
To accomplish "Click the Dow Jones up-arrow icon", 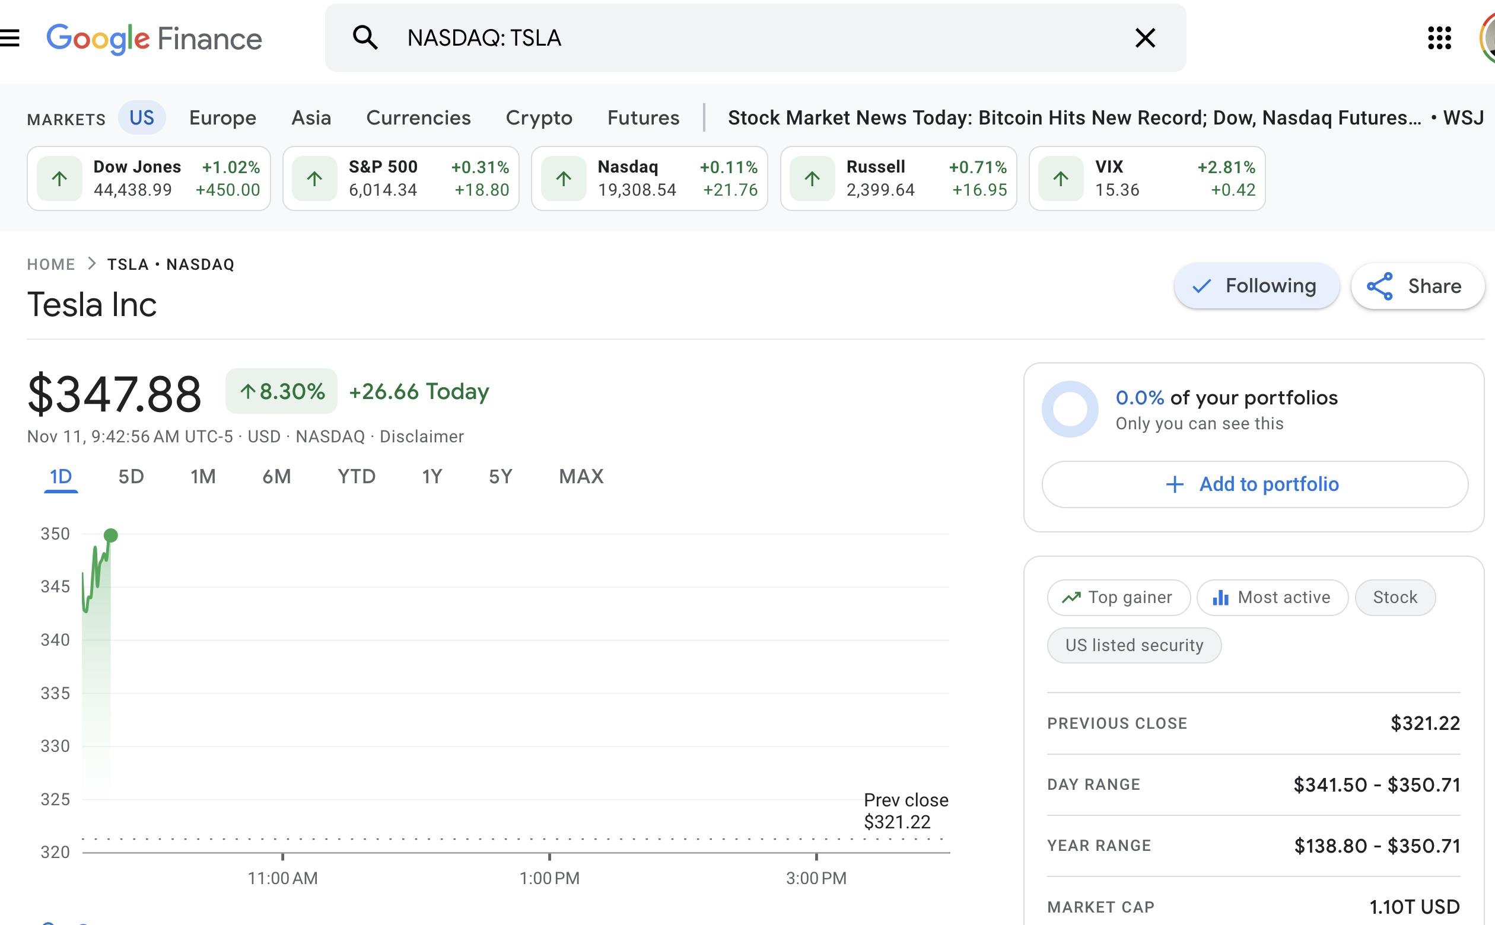I will (x=59, y=178).
